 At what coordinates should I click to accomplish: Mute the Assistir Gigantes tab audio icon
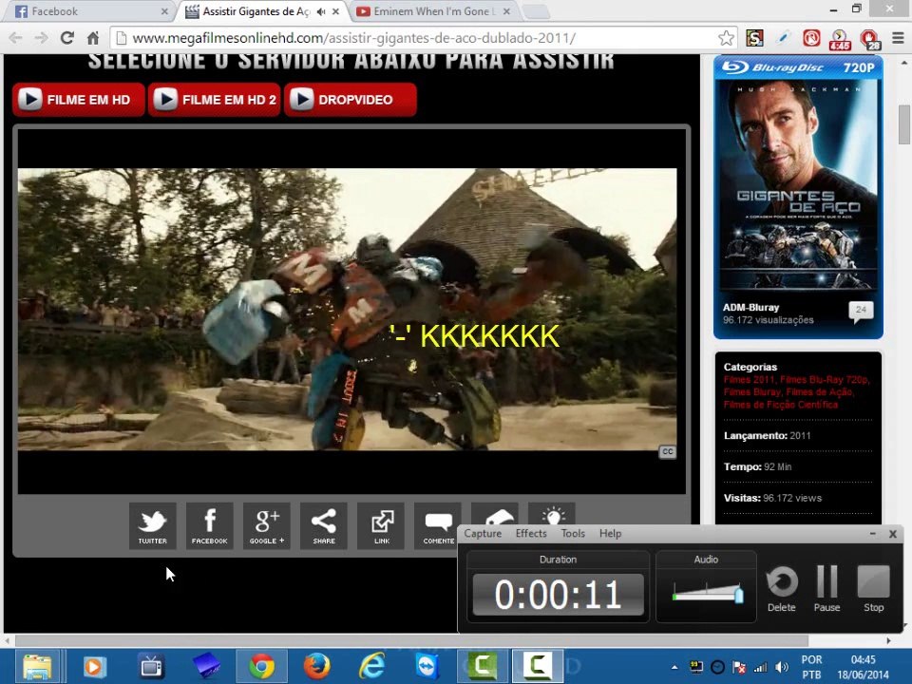click(x=321, y=11)
